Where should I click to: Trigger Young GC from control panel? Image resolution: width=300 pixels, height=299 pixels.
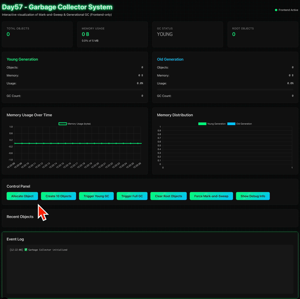[x=96, y=196]
